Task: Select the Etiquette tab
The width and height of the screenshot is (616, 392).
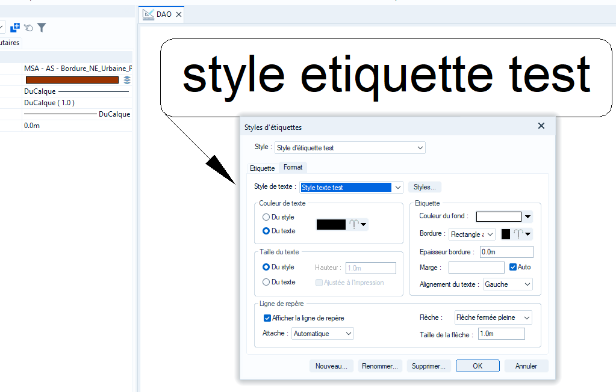Action: 263,168
